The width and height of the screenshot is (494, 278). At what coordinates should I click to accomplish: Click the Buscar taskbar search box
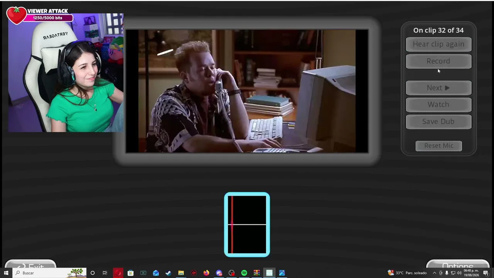point(49,273)
